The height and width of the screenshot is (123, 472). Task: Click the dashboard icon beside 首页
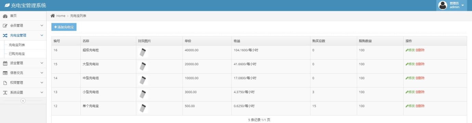click(5, 16)
